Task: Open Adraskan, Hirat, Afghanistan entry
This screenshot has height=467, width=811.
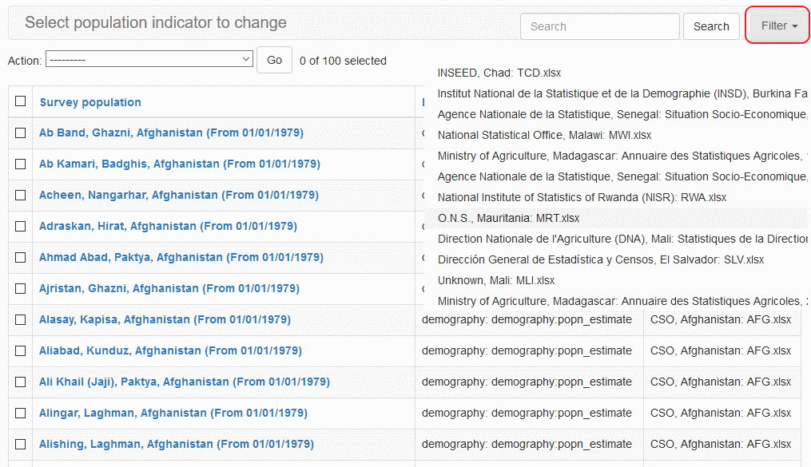Action: pyautogui.click(x=168, y=226)
